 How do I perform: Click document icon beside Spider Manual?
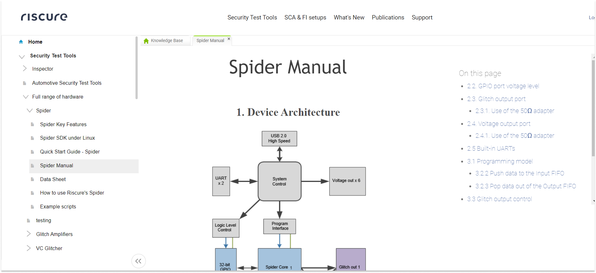click(32, 166)
